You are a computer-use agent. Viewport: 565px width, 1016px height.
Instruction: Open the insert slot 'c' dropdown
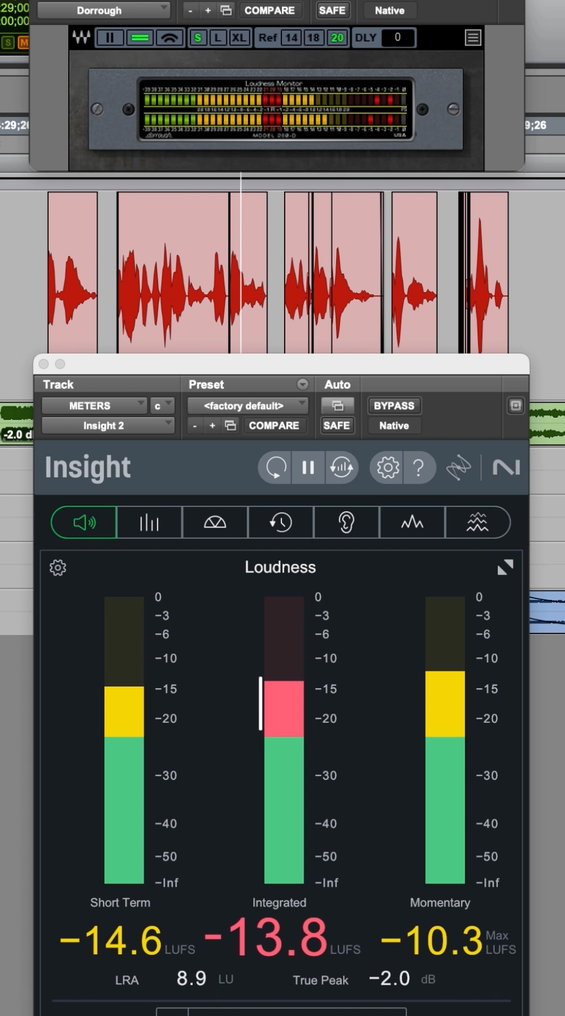162,405
